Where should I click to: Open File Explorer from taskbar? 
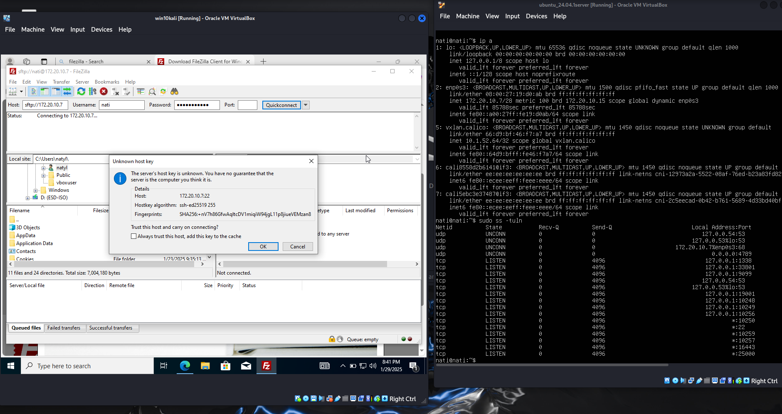[x=205, y=366]
